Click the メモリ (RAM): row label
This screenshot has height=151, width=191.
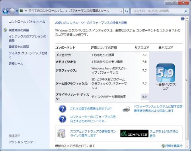[x=66, y=62]
